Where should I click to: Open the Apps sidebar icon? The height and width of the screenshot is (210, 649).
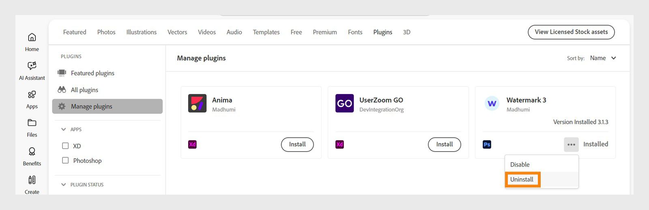(32, 94)
